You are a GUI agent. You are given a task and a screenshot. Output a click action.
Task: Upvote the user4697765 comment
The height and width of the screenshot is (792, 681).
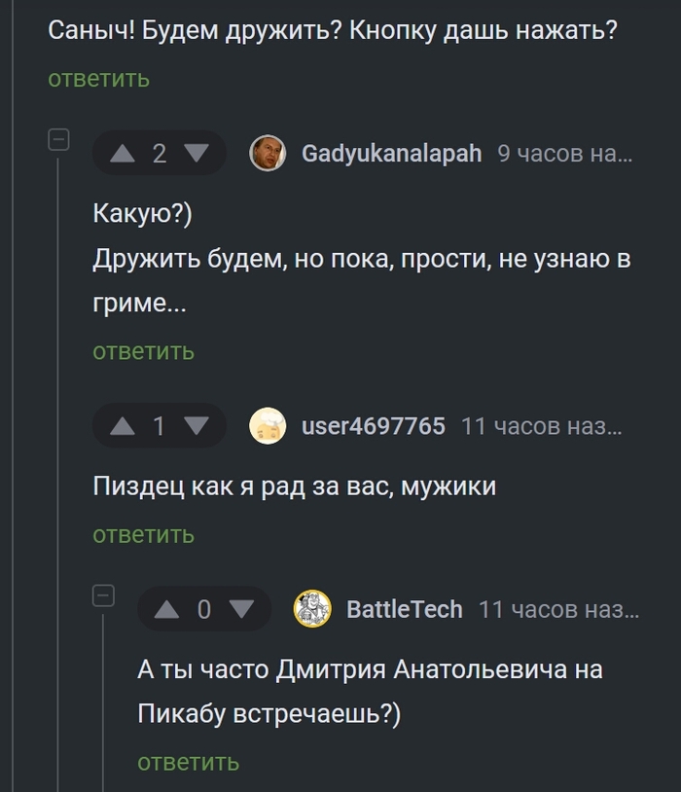[123, 426]
